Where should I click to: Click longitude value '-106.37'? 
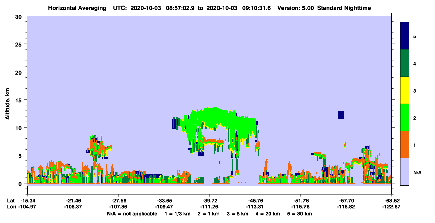[x=73, y=207]
